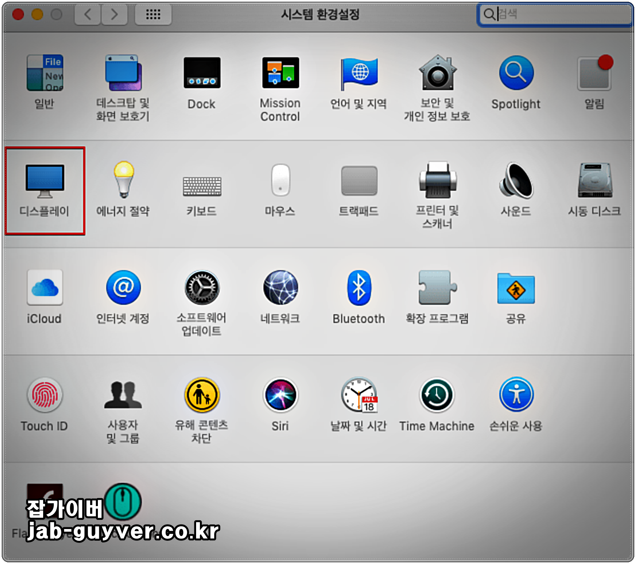Open 에너지 절약 light bulb icon
This screenshot has width=636, height=564.
pyautogui.click(x=124, y=179)
